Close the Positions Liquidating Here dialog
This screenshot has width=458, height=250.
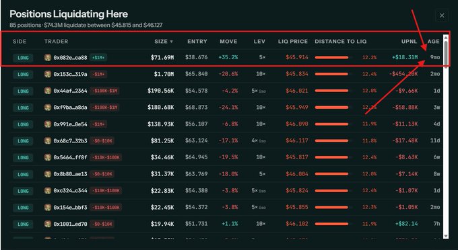click(x=442, y=15)
